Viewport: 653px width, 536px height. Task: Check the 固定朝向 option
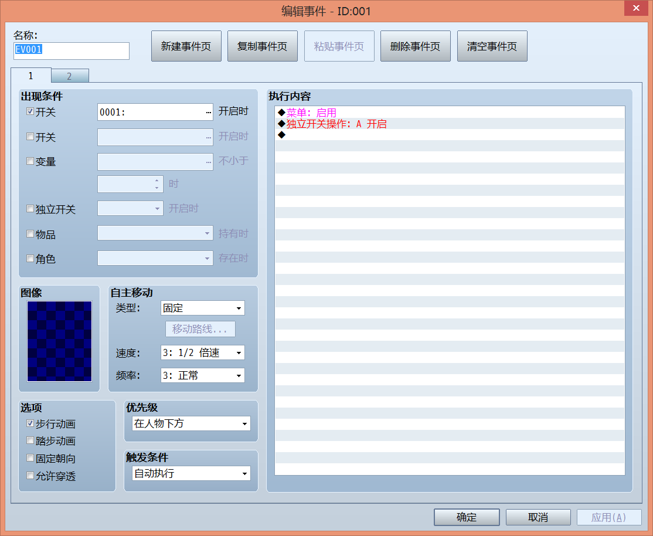30,457
